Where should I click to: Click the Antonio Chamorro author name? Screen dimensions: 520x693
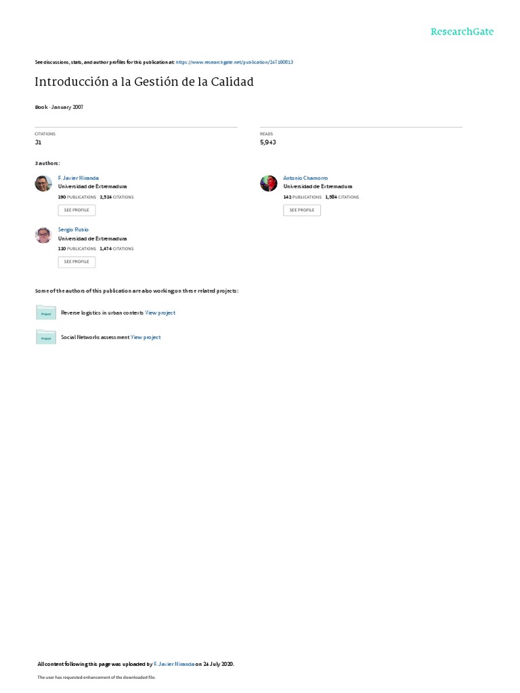[305, 178]
